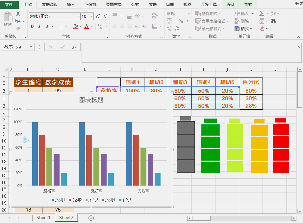Click Merge and Center icon

155,26
